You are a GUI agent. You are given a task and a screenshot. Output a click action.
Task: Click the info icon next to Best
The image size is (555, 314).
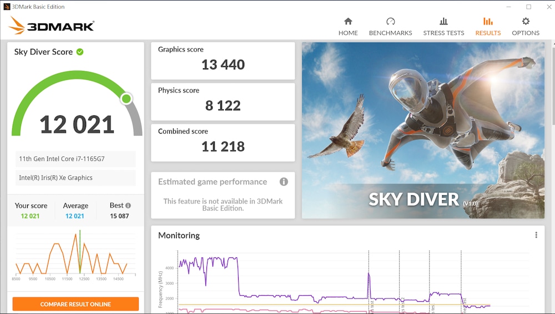(128, 205)
